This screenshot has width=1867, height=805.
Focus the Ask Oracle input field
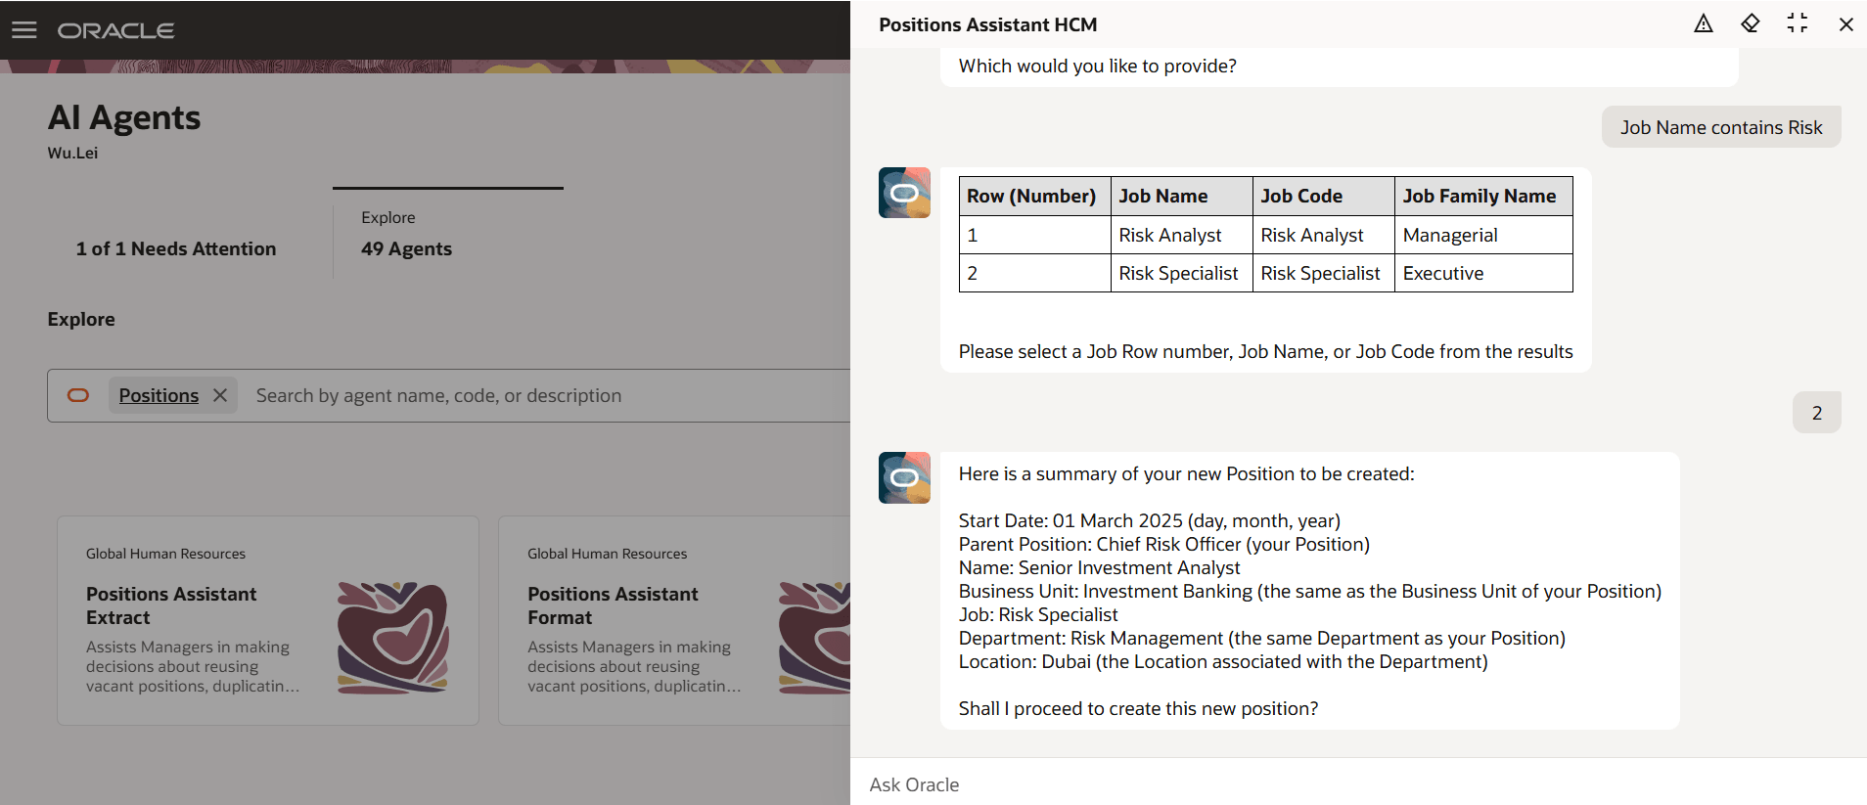point(1174,784)
